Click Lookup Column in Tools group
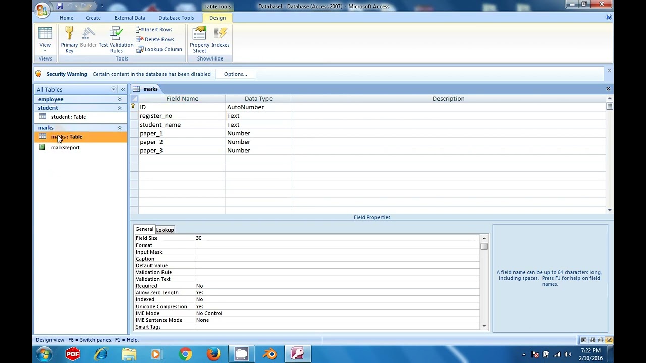The height and width of the screenshot is (363, 646). (x=159, y=49)
